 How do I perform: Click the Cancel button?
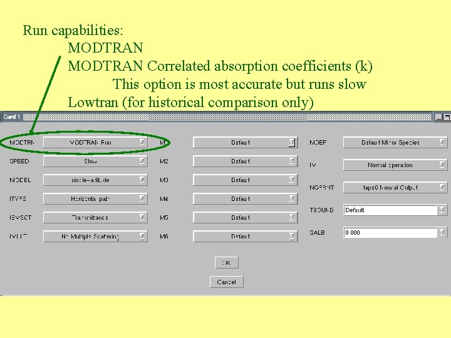(227, 282)
